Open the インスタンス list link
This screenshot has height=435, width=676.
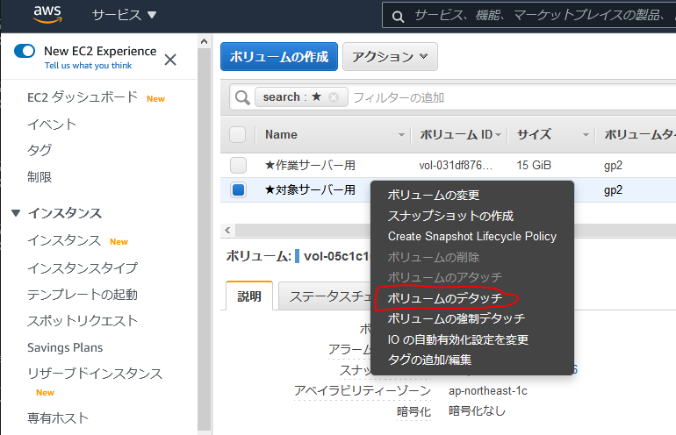[x=64, y=240]
